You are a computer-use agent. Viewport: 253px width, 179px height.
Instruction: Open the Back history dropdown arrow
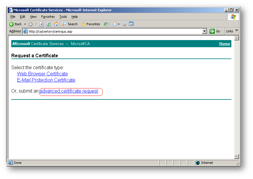click(25, 24)
